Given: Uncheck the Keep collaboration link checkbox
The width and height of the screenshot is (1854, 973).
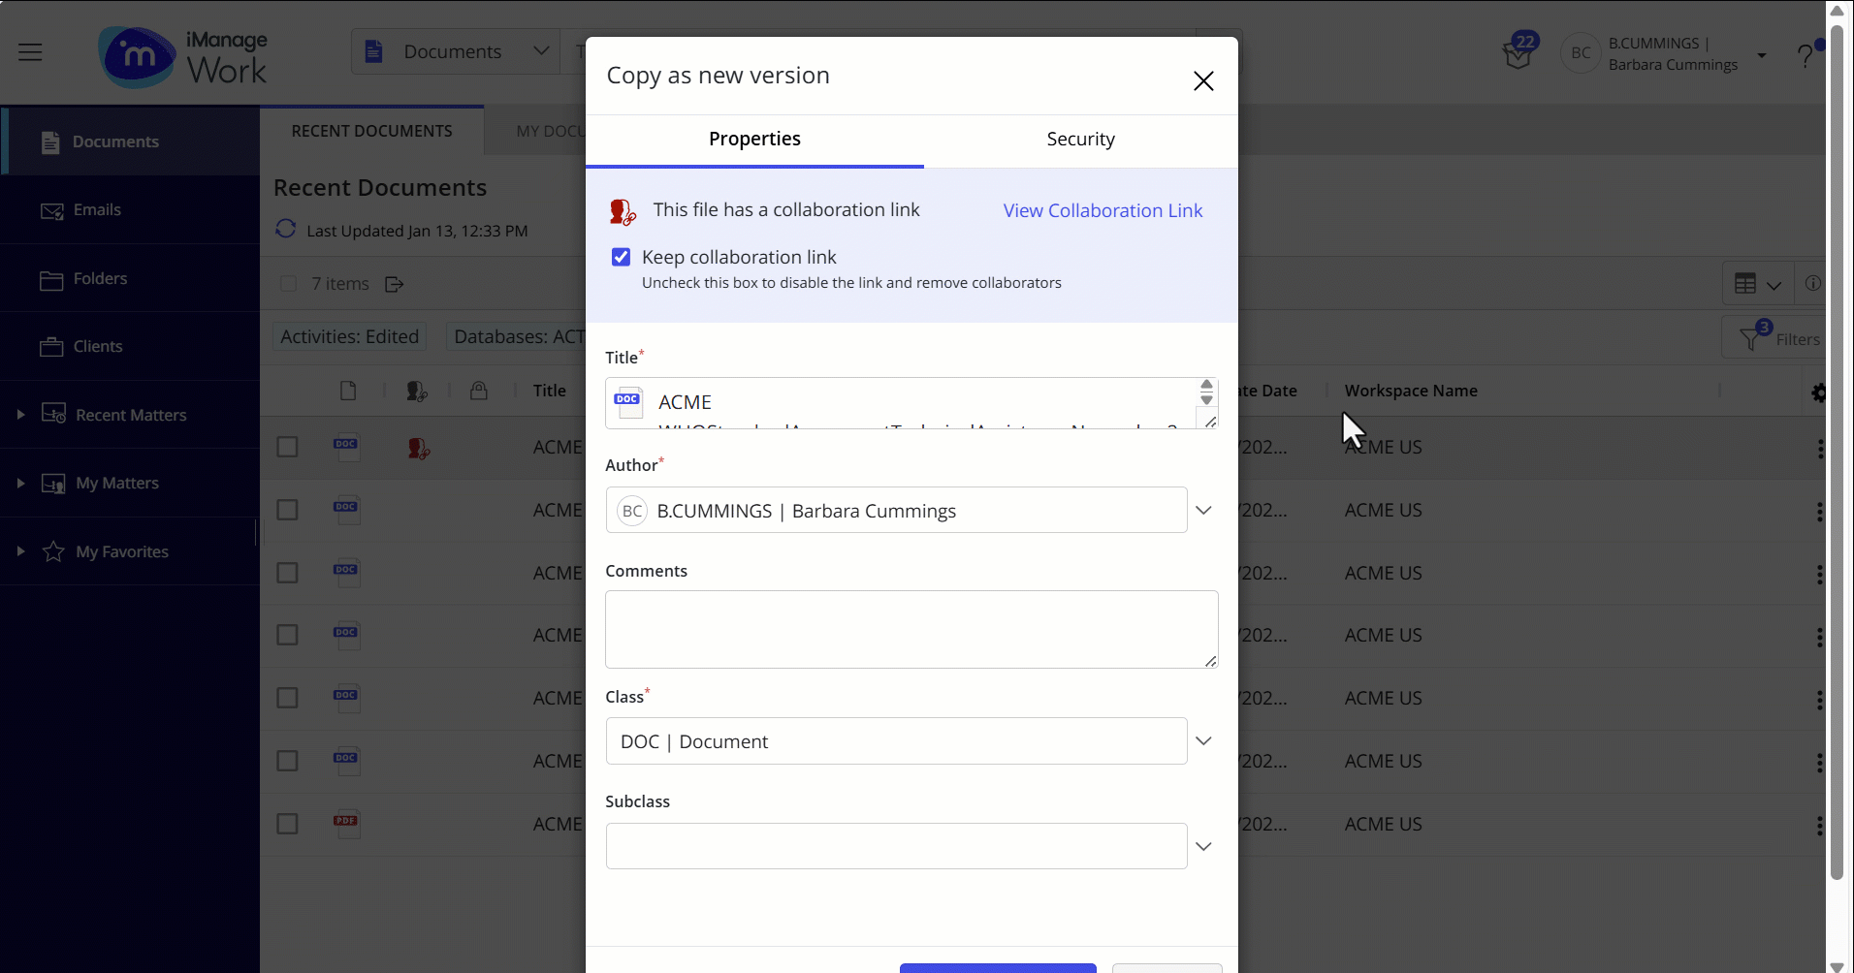Looking at the screenshot, I should 621,257.
